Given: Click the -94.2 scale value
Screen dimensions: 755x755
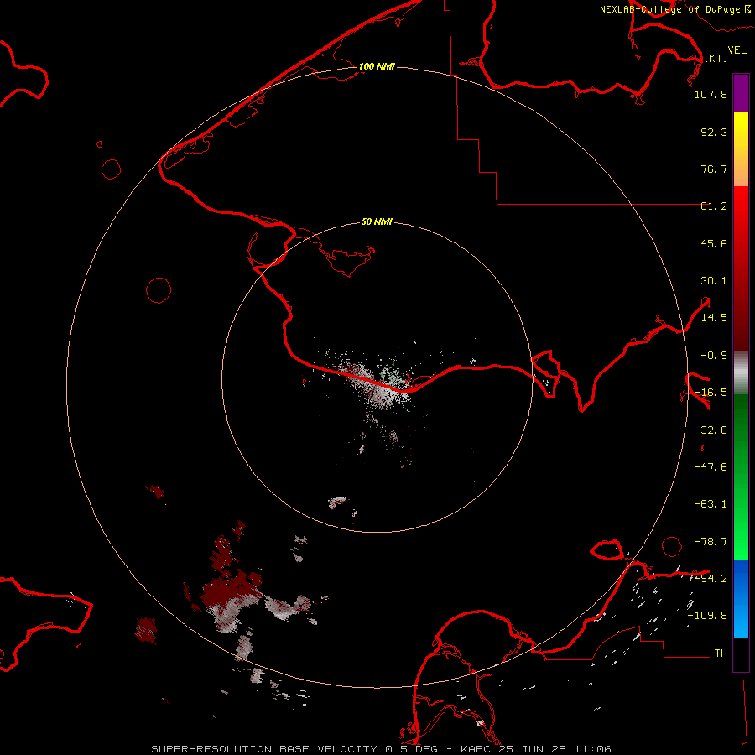Looking at the screenshot, I should click(x=711, y=578).
